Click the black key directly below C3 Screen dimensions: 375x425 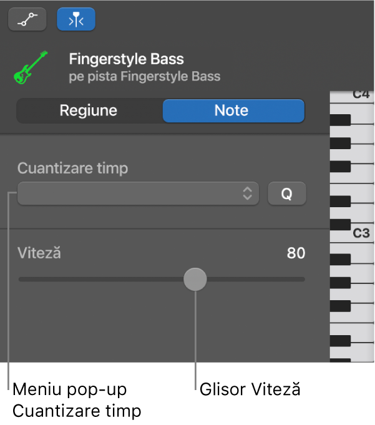point(340,260)
